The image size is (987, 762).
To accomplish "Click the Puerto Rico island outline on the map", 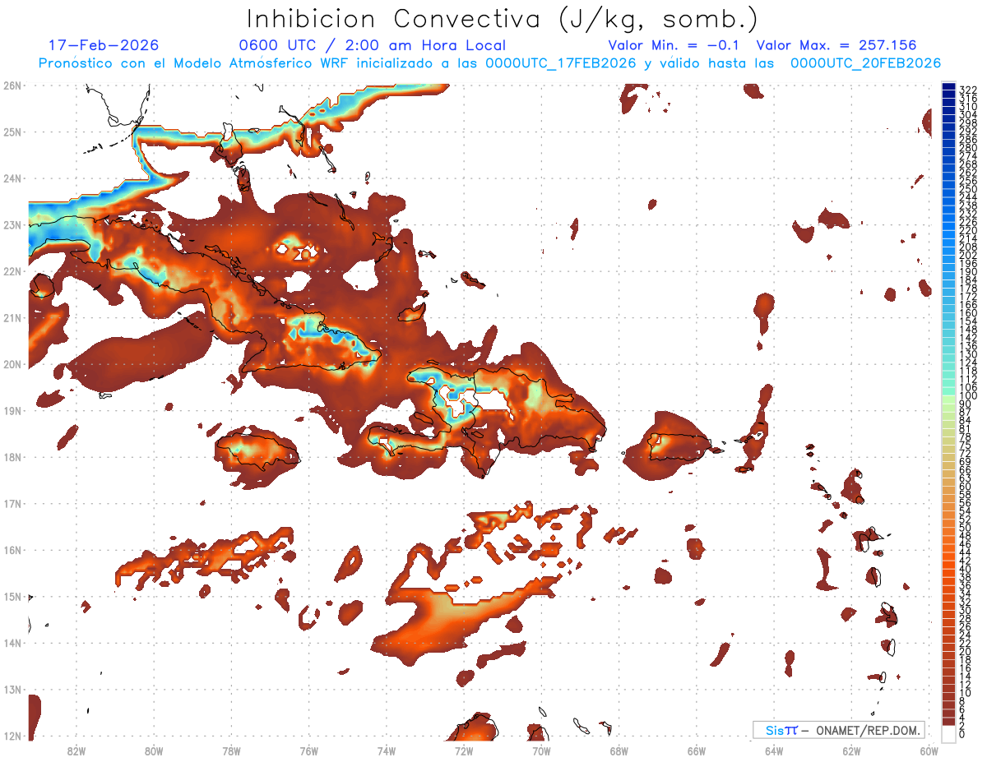I will pyautogui.click(x=680, y=446).
